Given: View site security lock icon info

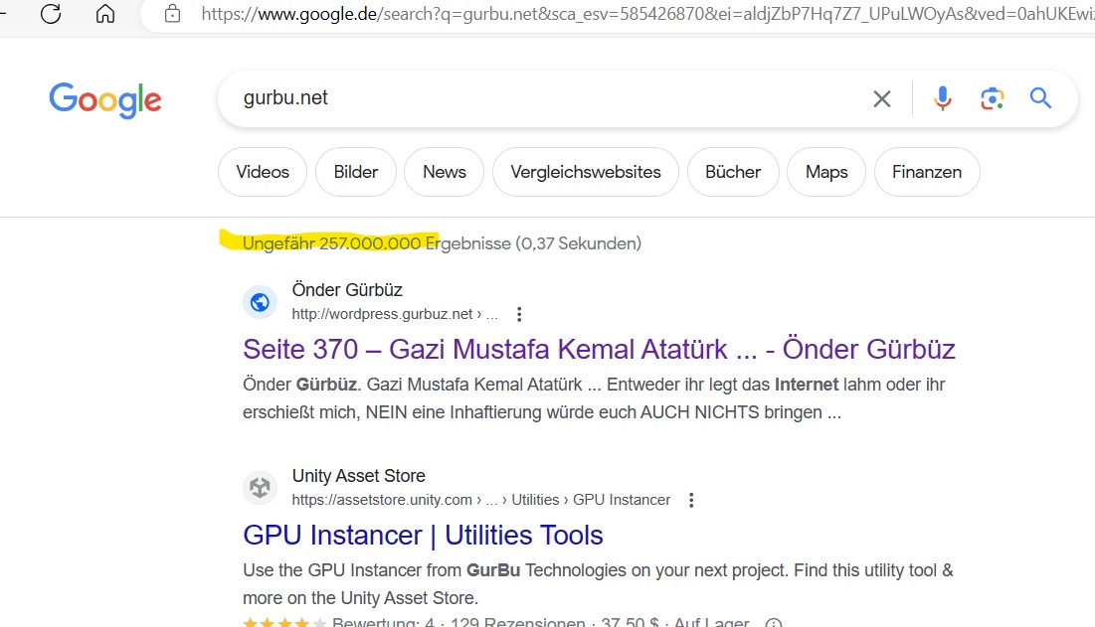Looking at the screenshot, I should 172,13.
